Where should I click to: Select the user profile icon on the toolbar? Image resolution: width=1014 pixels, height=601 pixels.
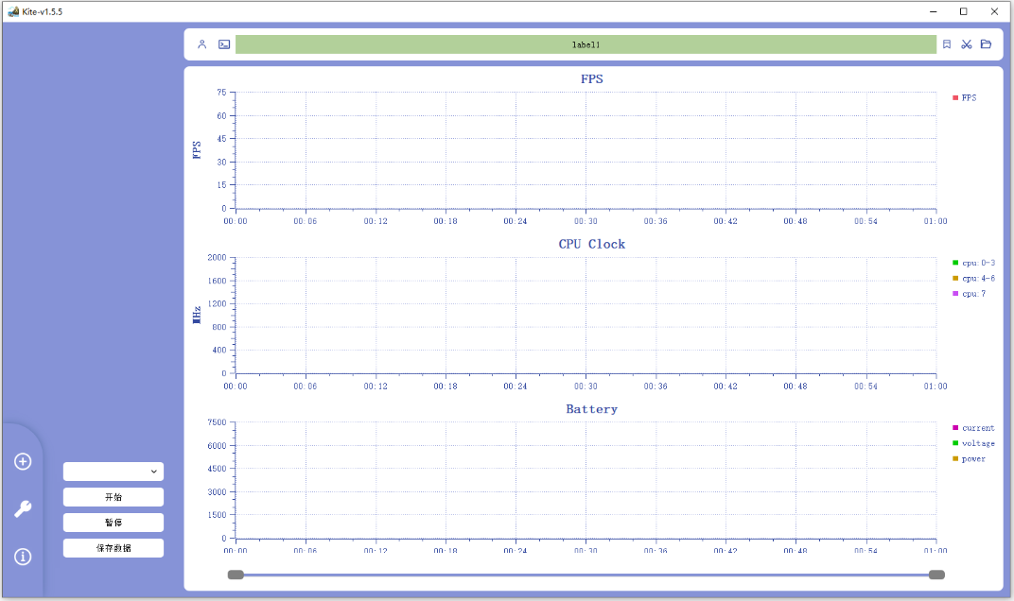pos(201,43)
